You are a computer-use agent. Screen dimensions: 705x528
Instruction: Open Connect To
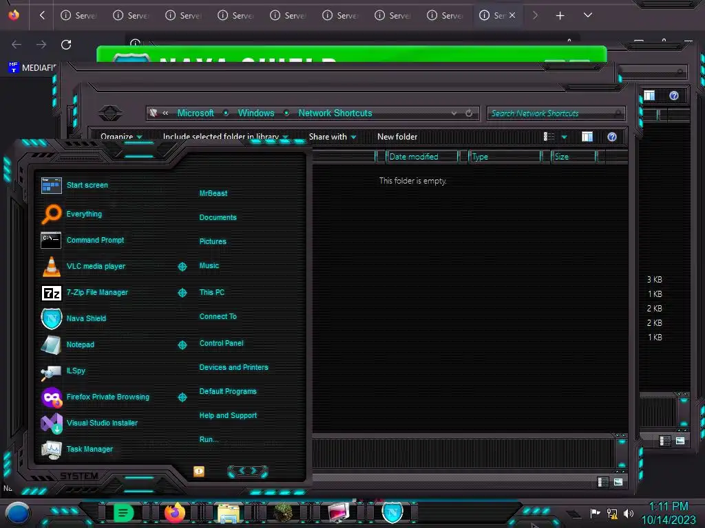pos(218,316)
